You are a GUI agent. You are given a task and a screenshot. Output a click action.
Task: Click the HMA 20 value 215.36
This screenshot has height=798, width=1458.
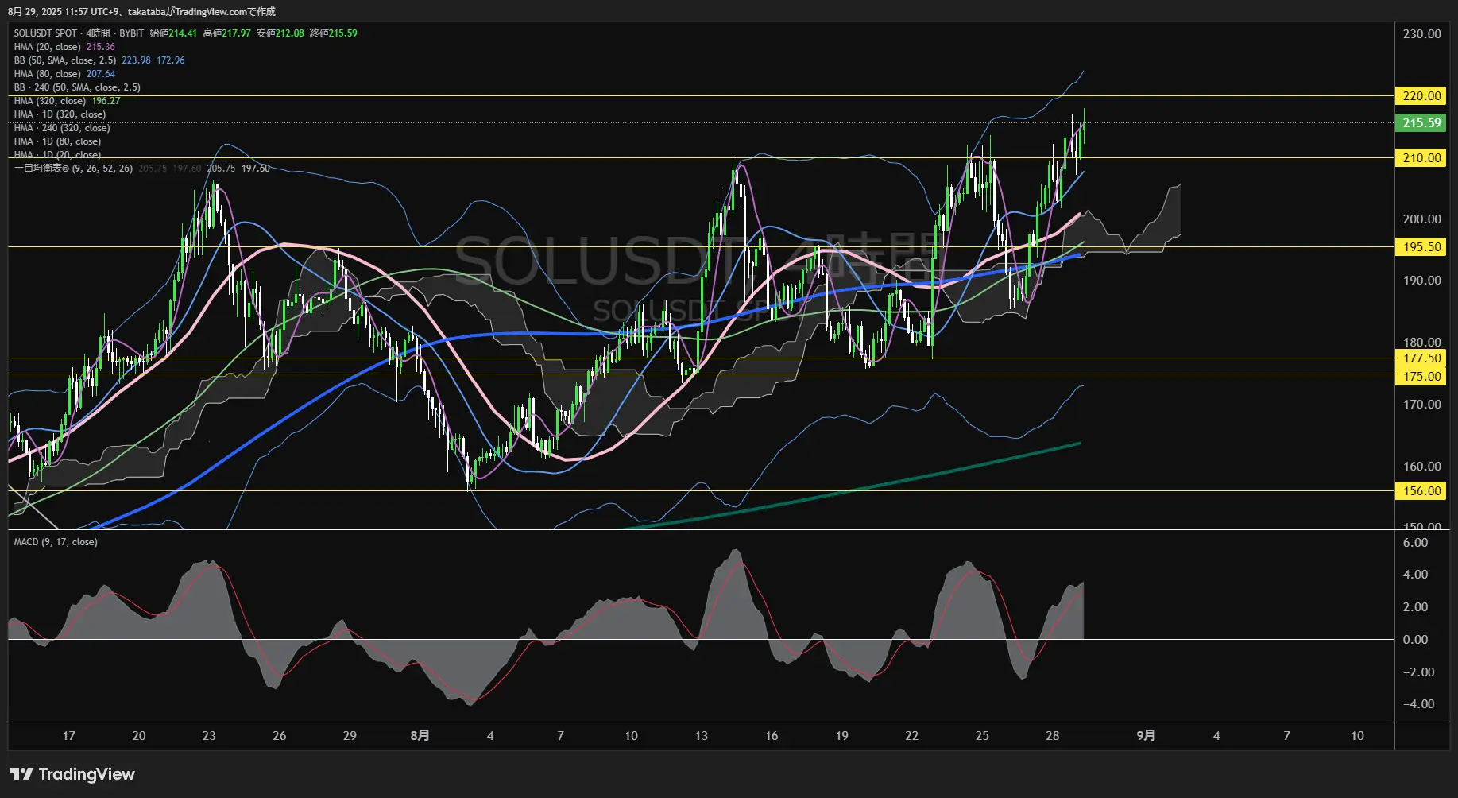coord(101,47)
